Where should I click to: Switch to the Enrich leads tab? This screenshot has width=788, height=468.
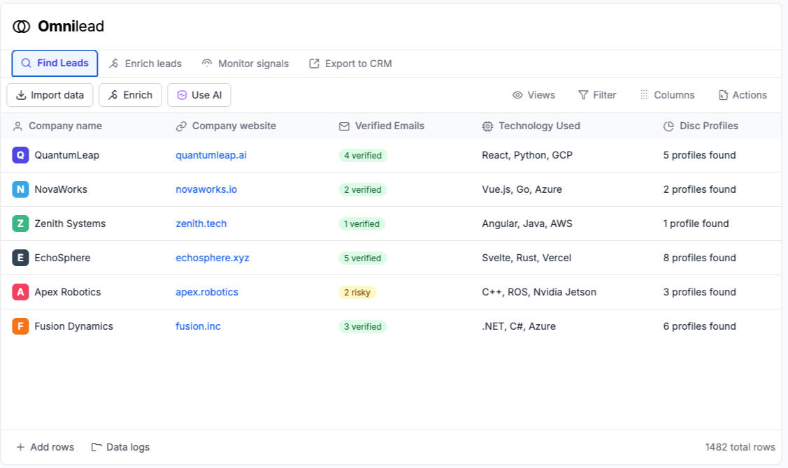(145, 64)
